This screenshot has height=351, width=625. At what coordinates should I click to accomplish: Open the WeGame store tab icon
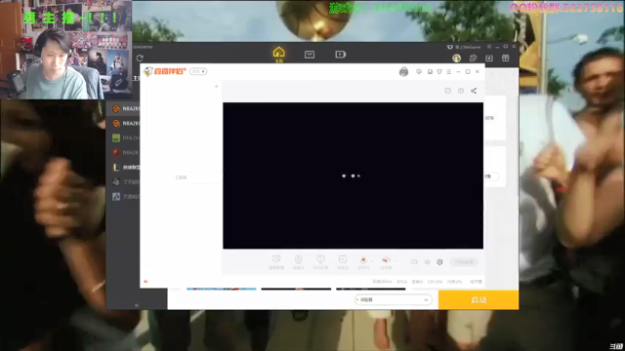pyautogui.click(x=310, y=55)
